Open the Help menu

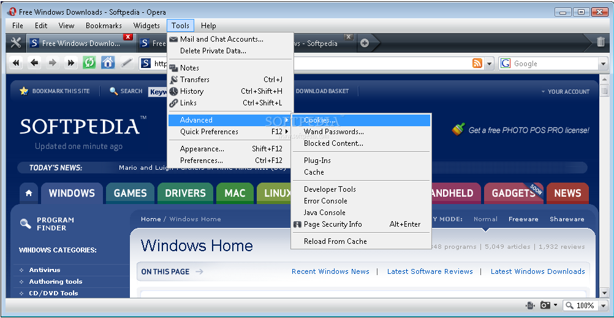[208, 26]
